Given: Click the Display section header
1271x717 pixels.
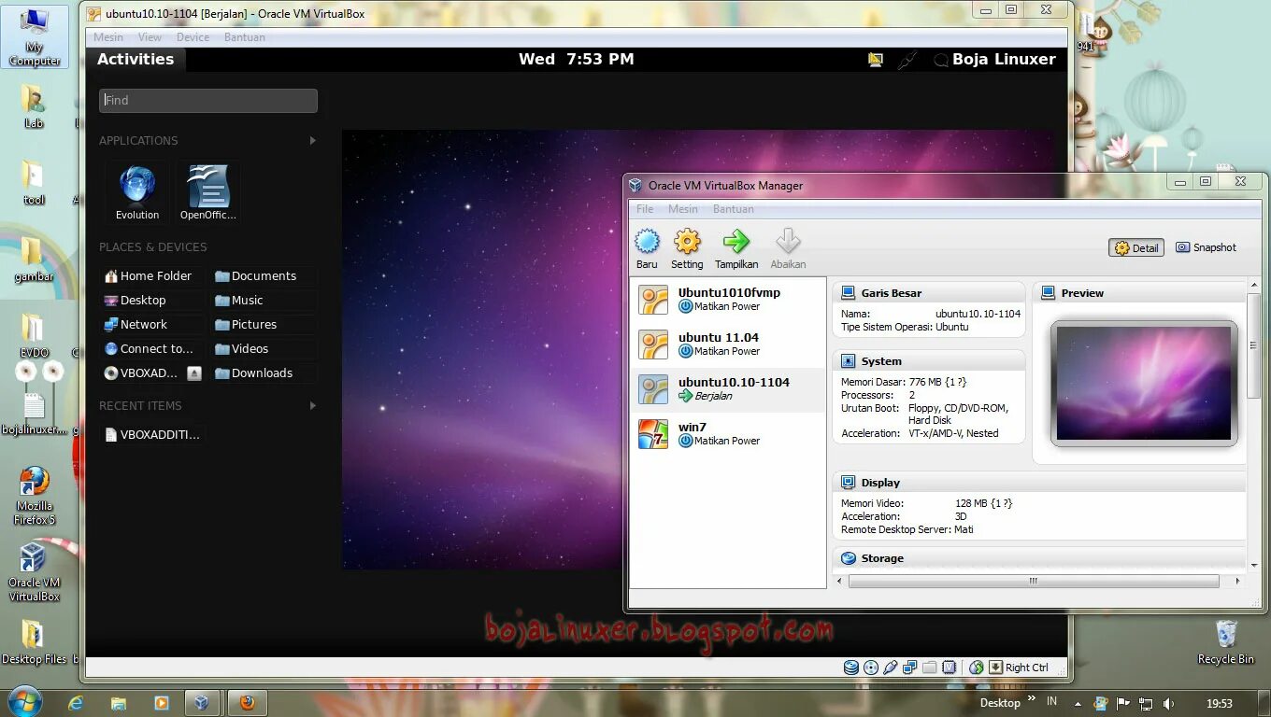Looking at the screenshot, I should (1039, 483).
